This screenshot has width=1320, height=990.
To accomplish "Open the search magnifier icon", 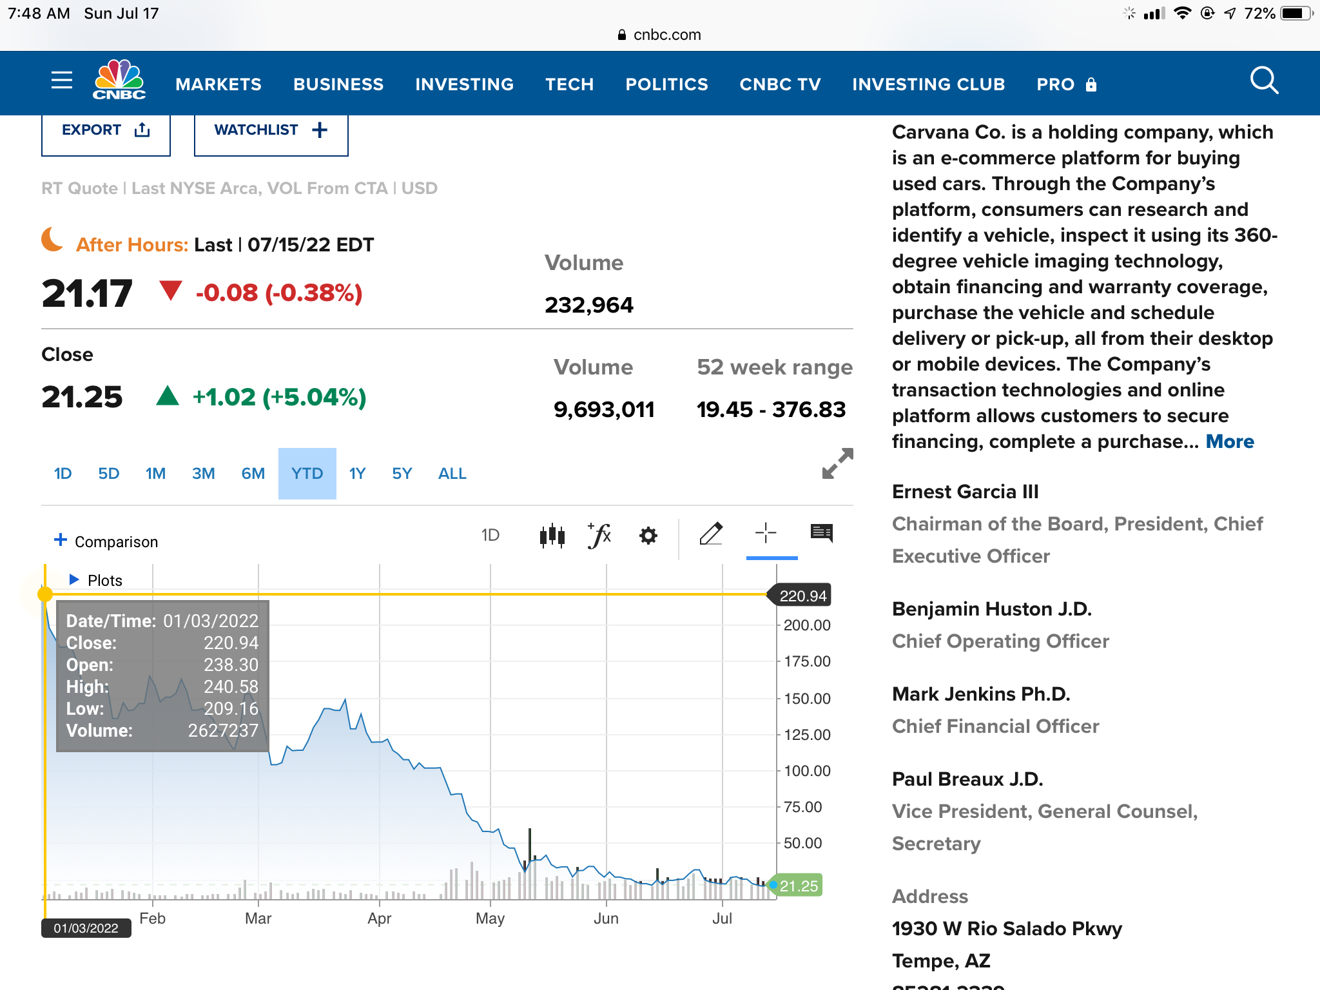I will (1264, 81).
